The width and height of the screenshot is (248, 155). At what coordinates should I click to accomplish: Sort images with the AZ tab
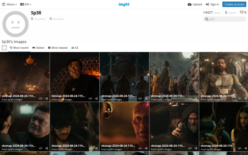(x=75, y=48)
